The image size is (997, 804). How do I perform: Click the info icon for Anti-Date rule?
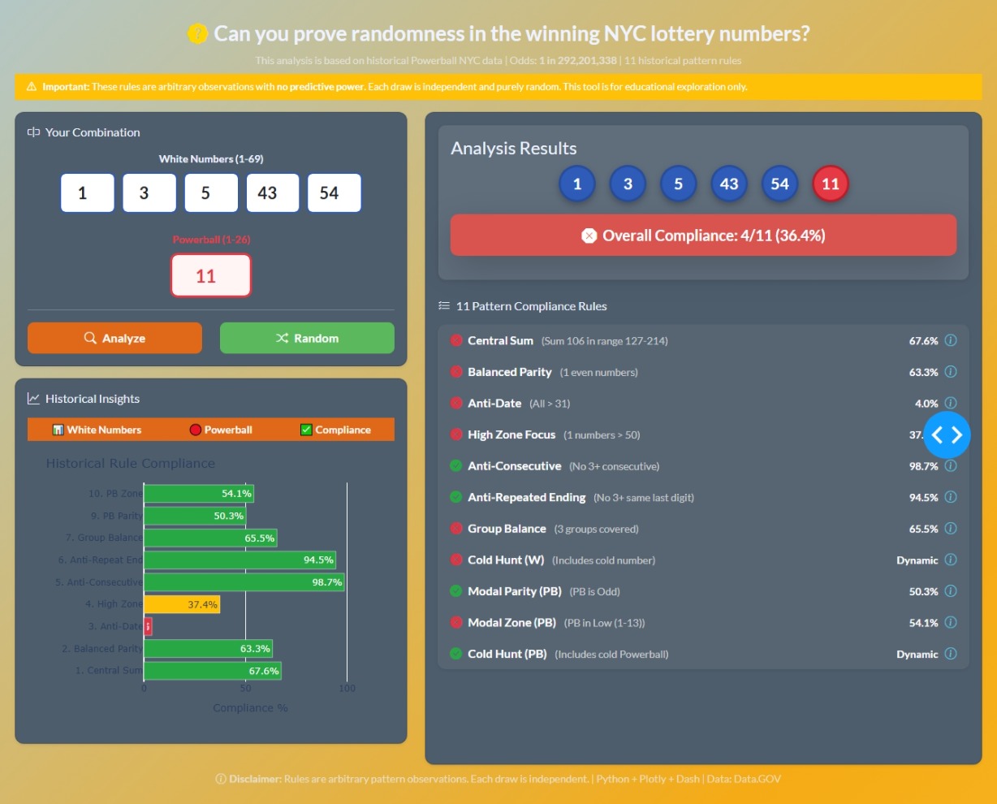(x=951, y=403)
